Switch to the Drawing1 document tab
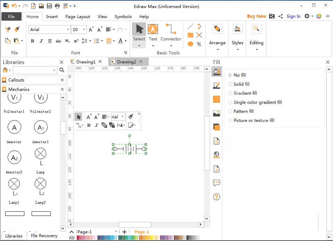The width and height of the screenshot is (333, 241). coord(86,62)
